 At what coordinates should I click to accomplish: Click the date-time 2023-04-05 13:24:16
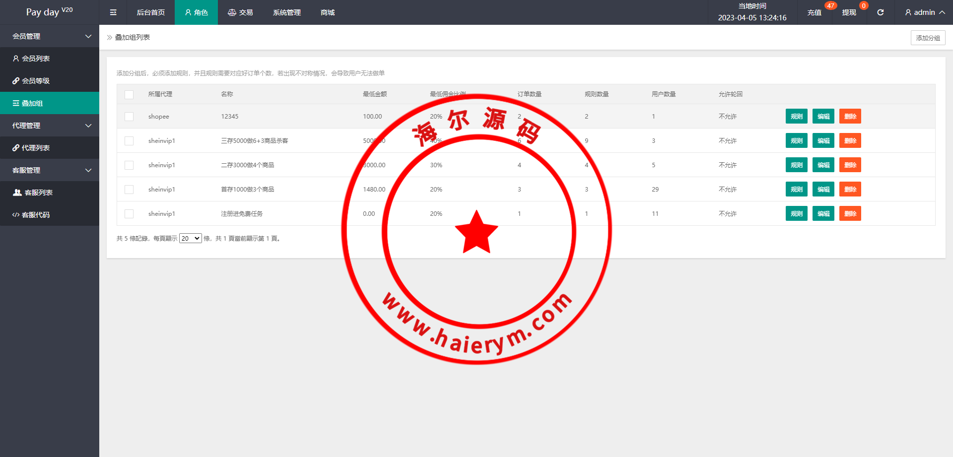[x=752, y=18]
